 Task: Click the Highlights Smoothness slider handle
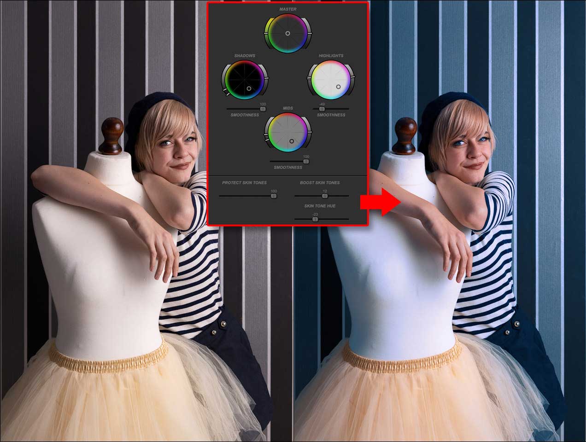point(322,109)
